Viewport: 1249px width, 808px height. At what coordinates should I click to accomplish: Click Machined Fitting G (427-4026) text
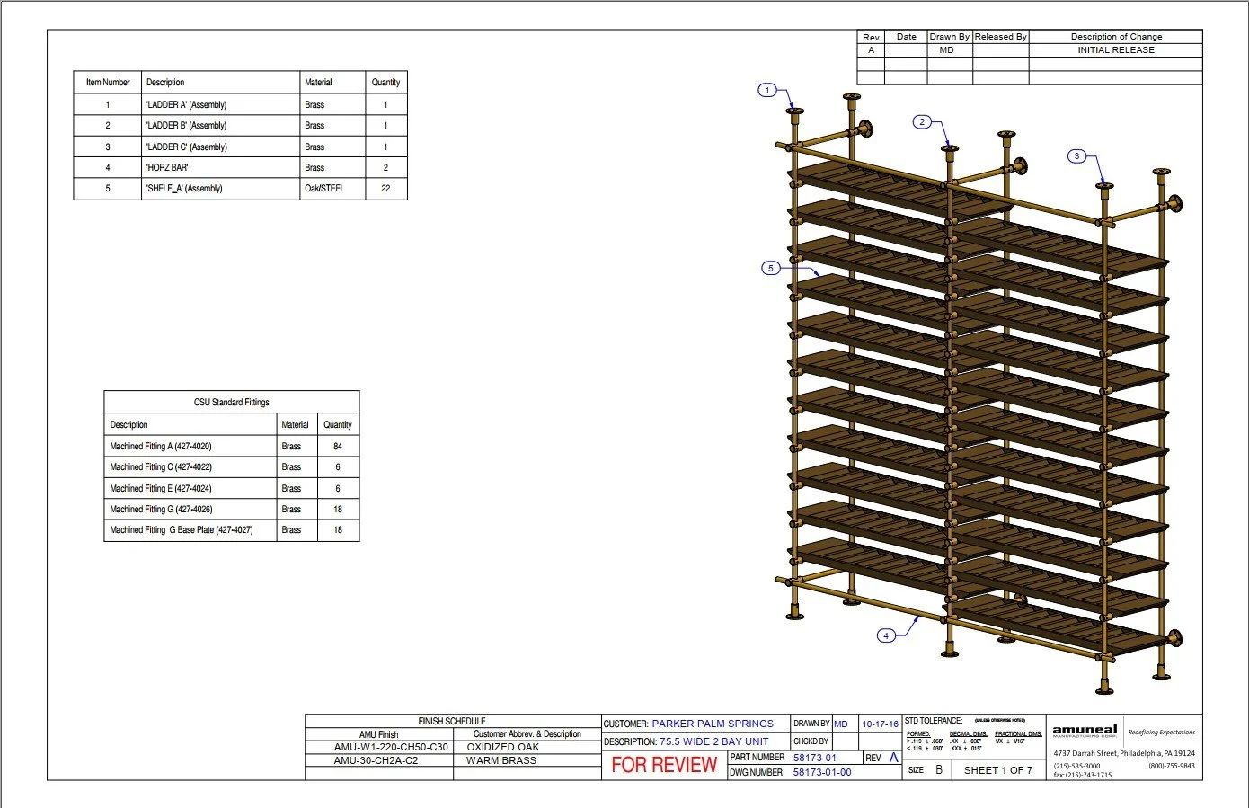pos(161,510)
